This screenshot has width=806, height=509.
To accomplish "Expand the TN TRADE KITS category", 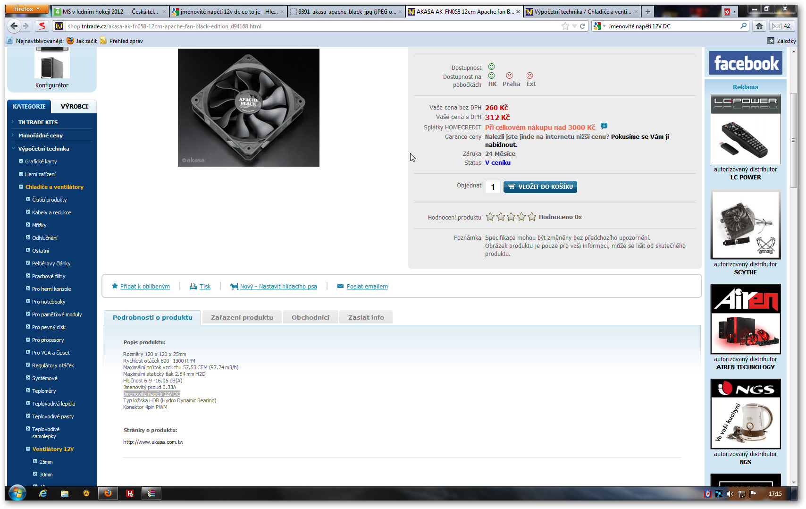I will (x=13, y=122).
